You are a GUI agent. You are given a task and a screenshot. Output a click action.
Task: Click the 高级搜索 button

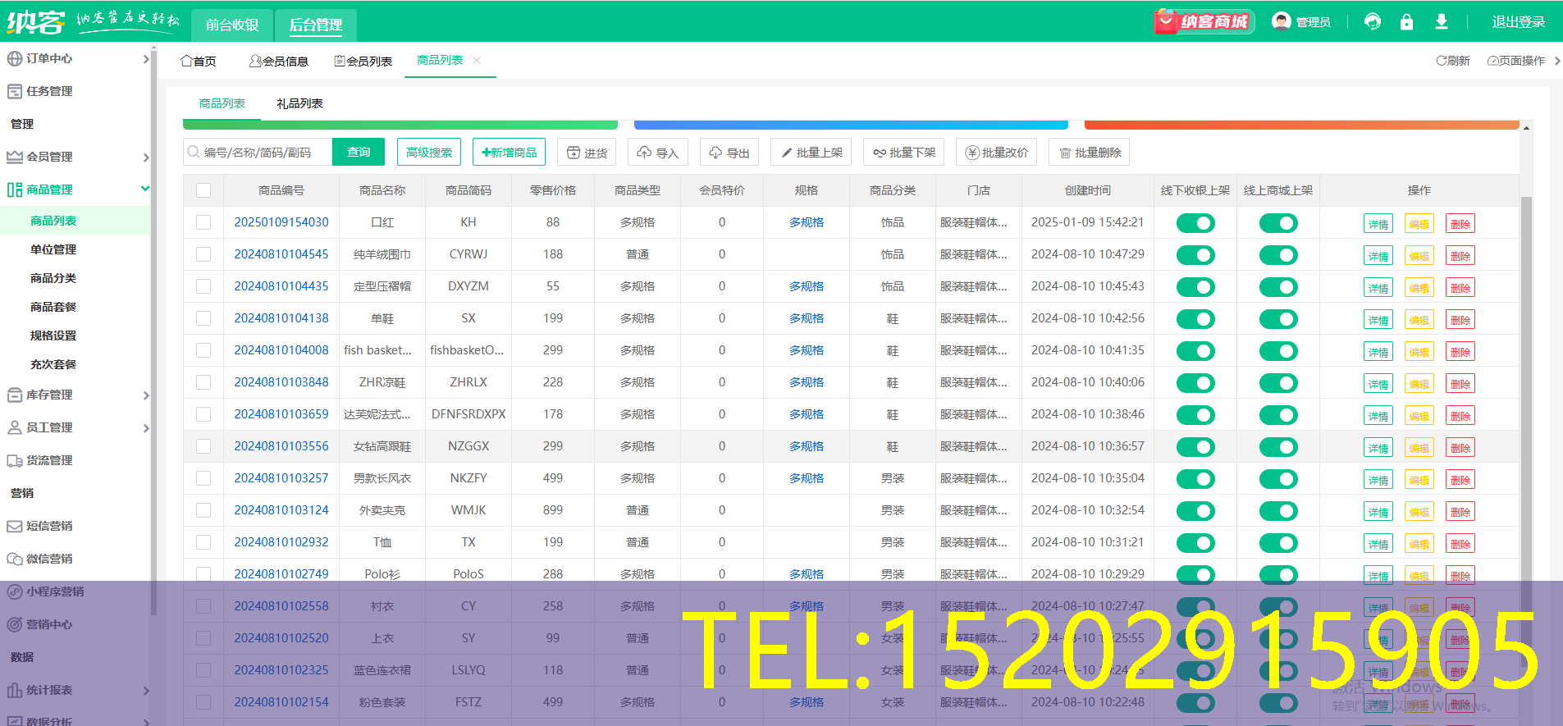[x=429, y=152]
